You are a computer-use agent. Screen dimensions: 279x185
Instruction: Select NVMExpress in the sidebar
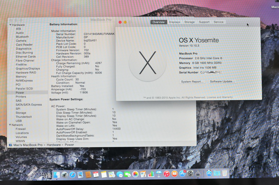(x=24, y=80)
